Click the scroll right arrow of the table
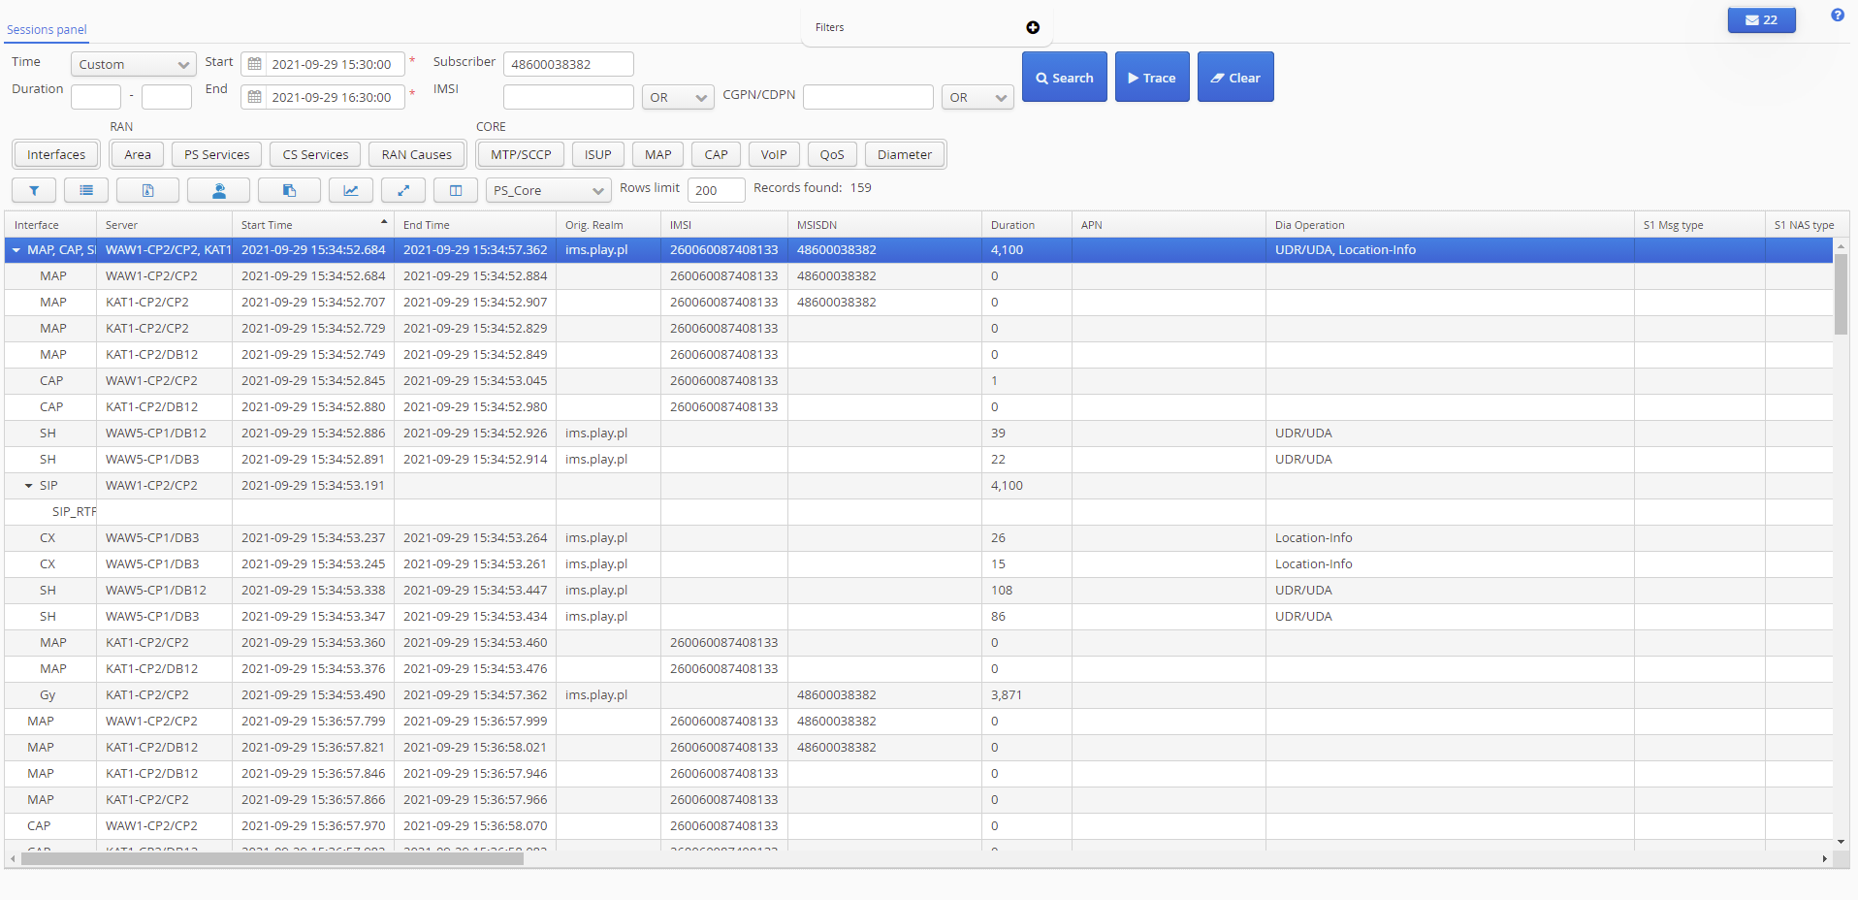The height and width of the screenshot is (900, 1858). click(x=1824, y=858)
